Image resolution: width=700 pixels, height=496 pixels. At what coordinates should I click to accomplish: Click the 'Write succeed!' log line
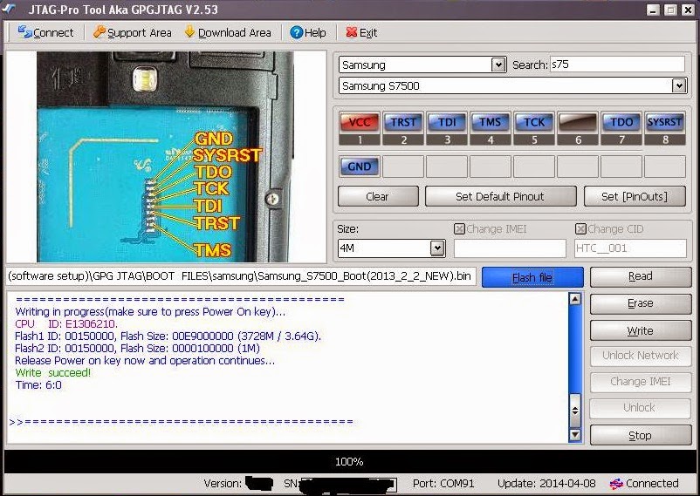coord(52,373)
